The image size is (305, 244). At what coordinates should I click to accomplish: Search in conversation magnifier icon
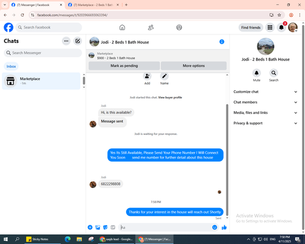pyautogui.click(x=274, y=73)
